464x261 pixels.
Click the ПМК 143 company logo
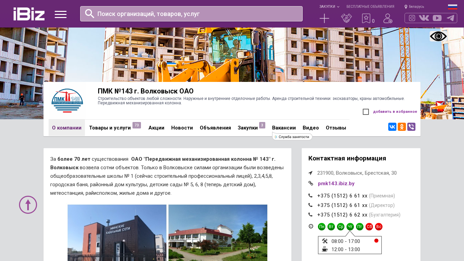[x=67, y=101]
